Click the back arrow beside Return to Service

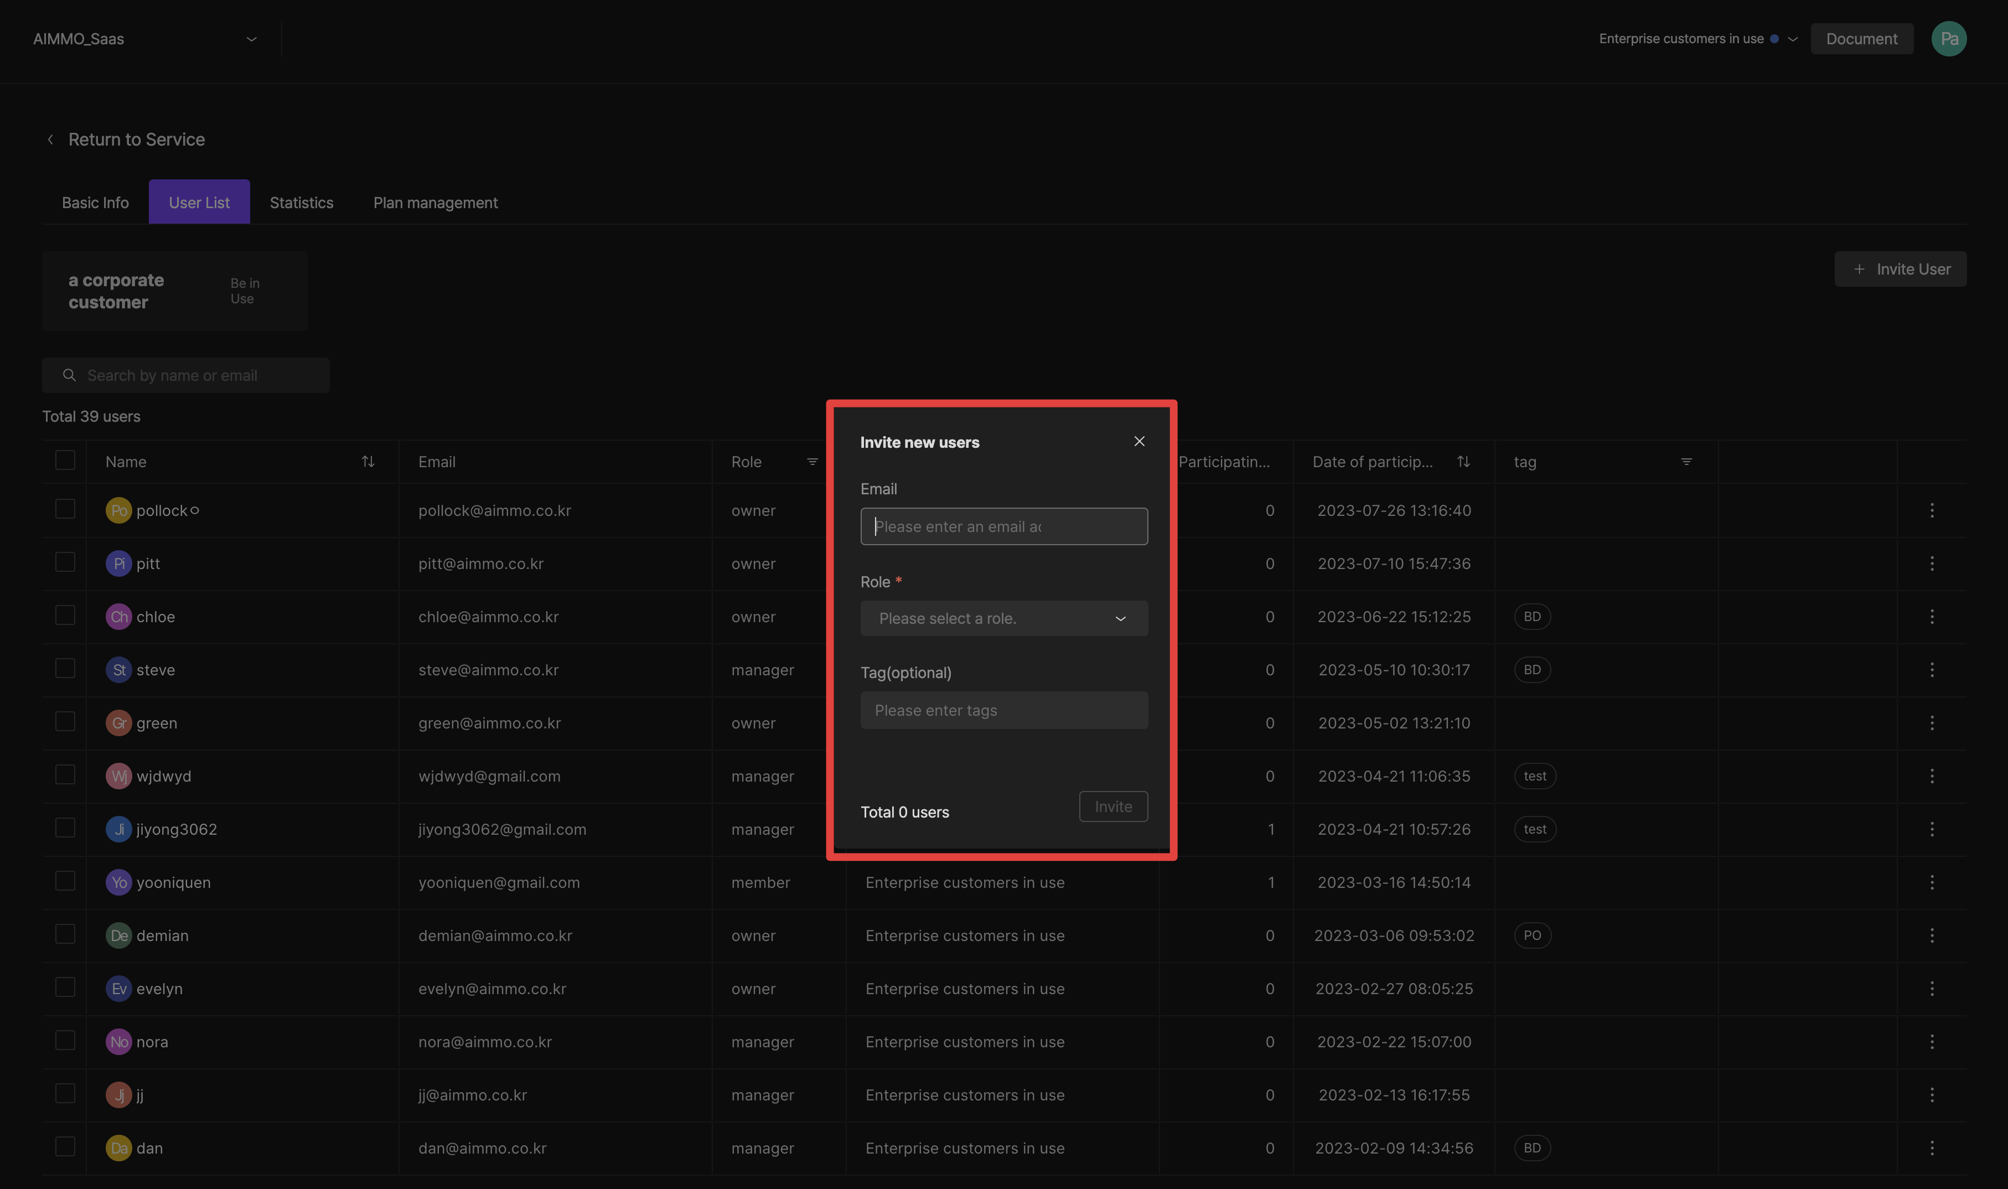click(x=50, y=139)
